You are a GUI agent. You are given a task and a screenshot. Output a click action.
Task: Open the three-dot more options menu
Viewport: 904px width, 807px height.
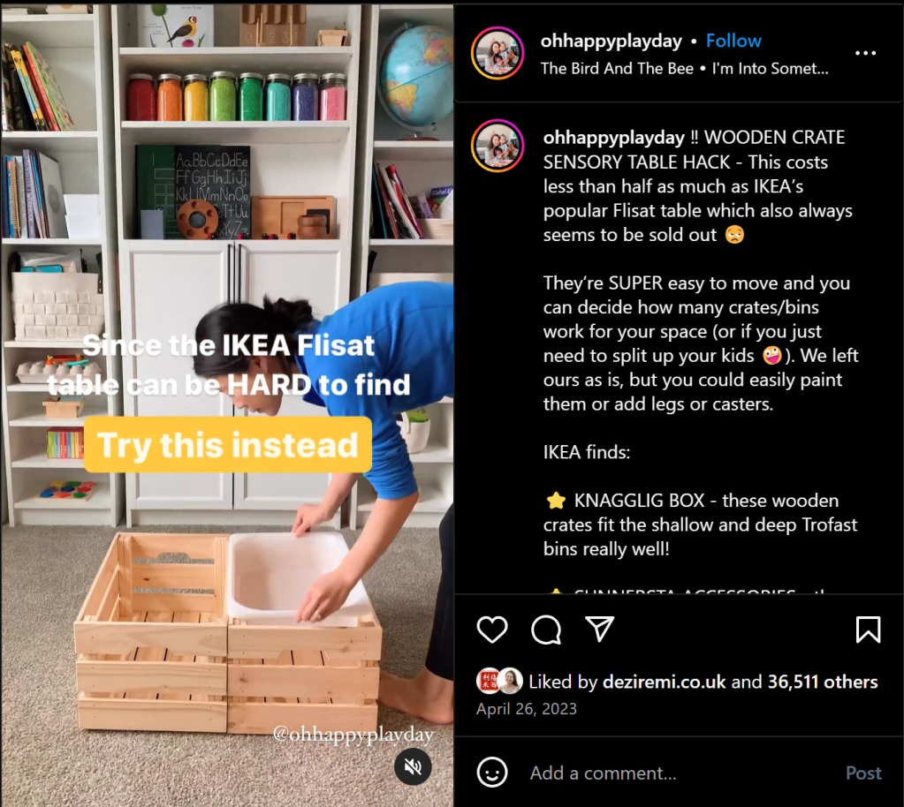point(865,53)
